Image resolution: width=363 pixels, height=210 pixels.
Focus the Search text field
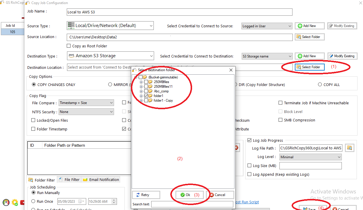coord(192,204)
